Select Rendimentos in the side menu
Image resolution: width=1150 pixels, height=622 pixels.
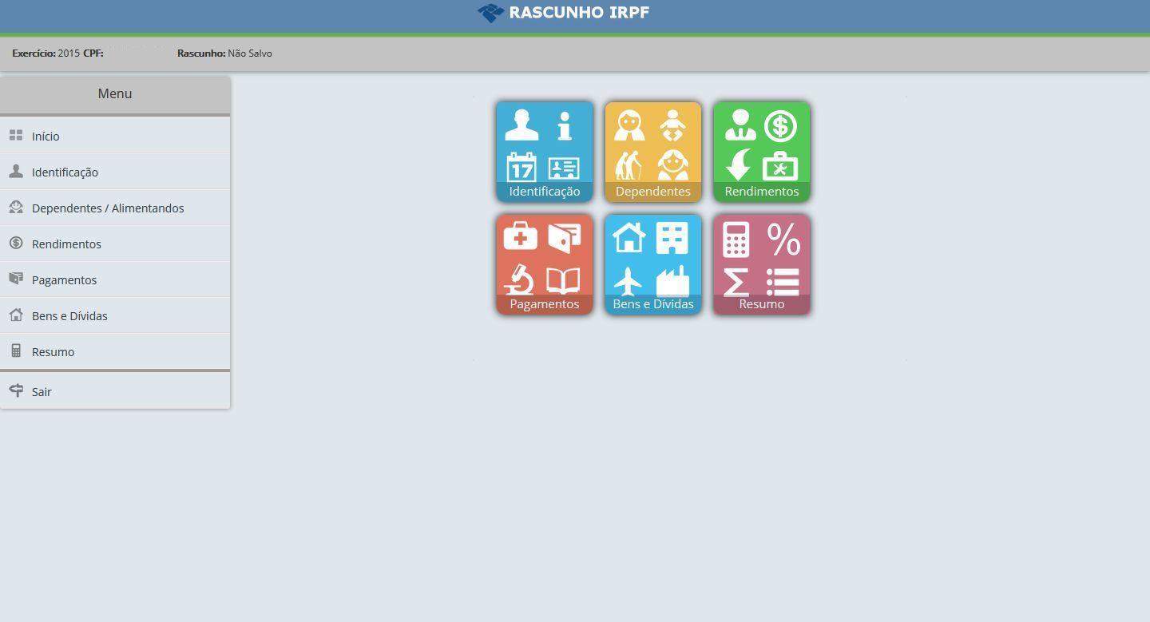tap(115, 244)
